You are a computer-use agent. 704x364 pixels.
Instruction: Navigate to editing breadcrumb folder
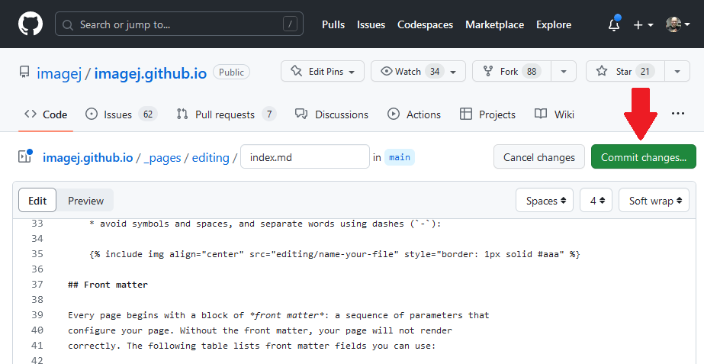pyautogui.click(x=211, y=158)
